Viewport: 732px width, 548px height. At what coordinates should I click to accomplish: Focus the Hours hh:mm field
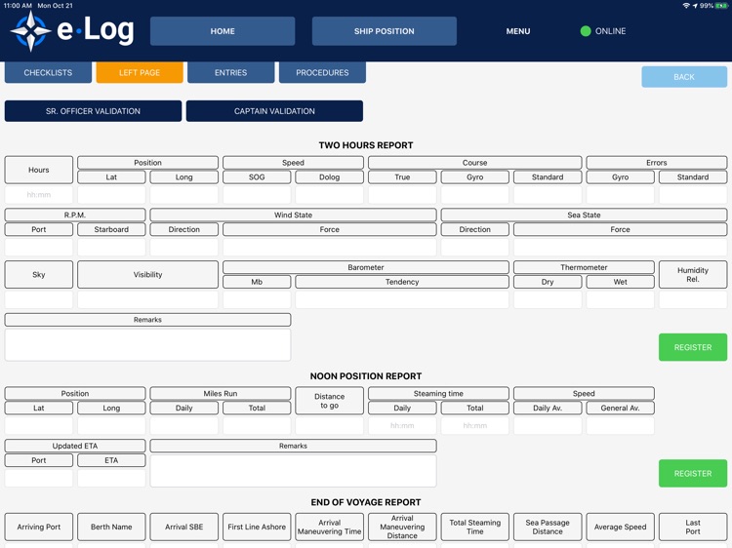(x=39, y=194)
